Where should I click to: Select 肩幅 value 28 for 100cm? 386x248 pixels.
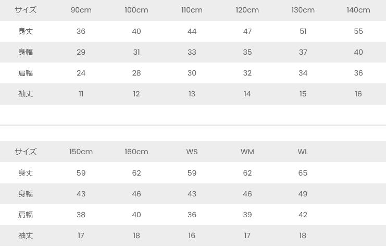(136, 73)
